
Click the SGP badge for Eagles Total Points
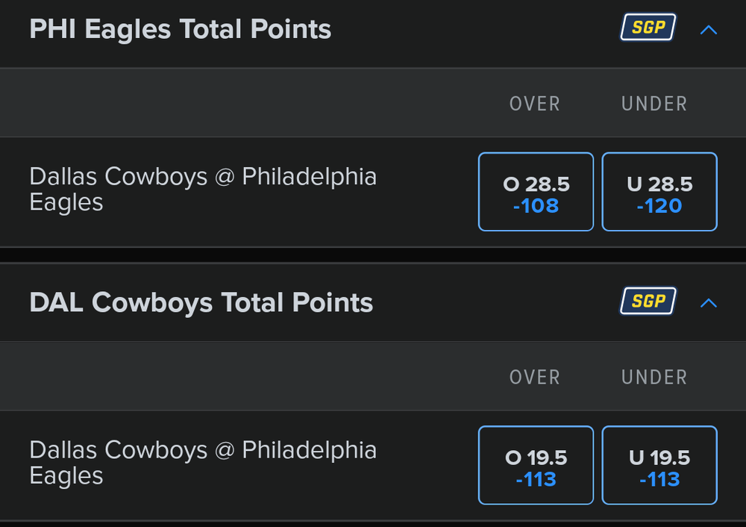click(x=648, y=28)
